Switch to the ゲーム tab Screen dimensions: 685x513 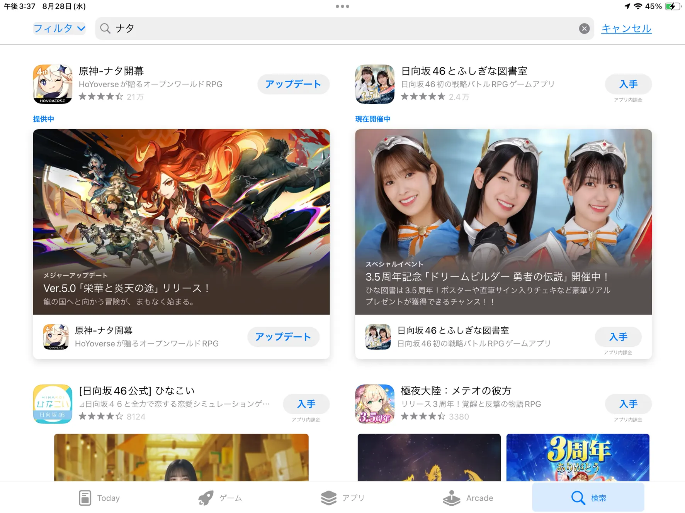click(x=220, y=498)
